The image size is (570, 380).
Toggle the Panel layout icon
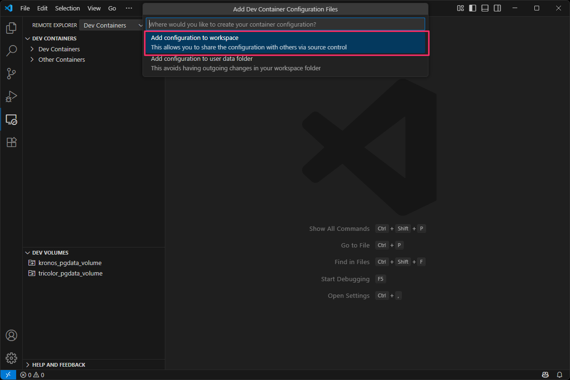point(485,8)
